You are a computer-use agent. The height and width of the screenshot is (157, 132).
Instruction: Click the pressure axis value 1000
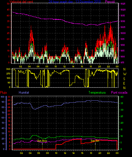[x=123, y=33]
